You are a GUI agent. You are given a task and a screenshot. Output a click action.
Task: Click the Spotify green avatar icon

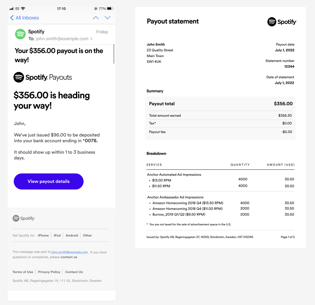coord(20,34)
